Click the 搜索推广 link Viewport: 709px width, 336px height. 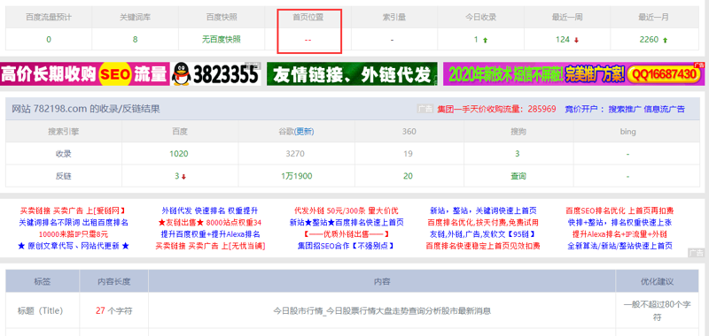tap(625, 109)
